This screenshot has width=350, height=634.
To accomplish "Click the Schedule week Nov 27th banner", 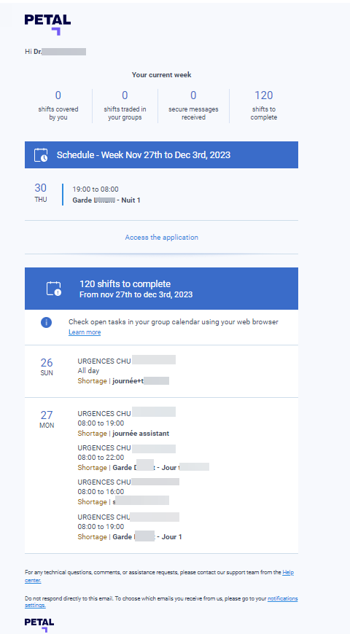I will tap(161, 155).
